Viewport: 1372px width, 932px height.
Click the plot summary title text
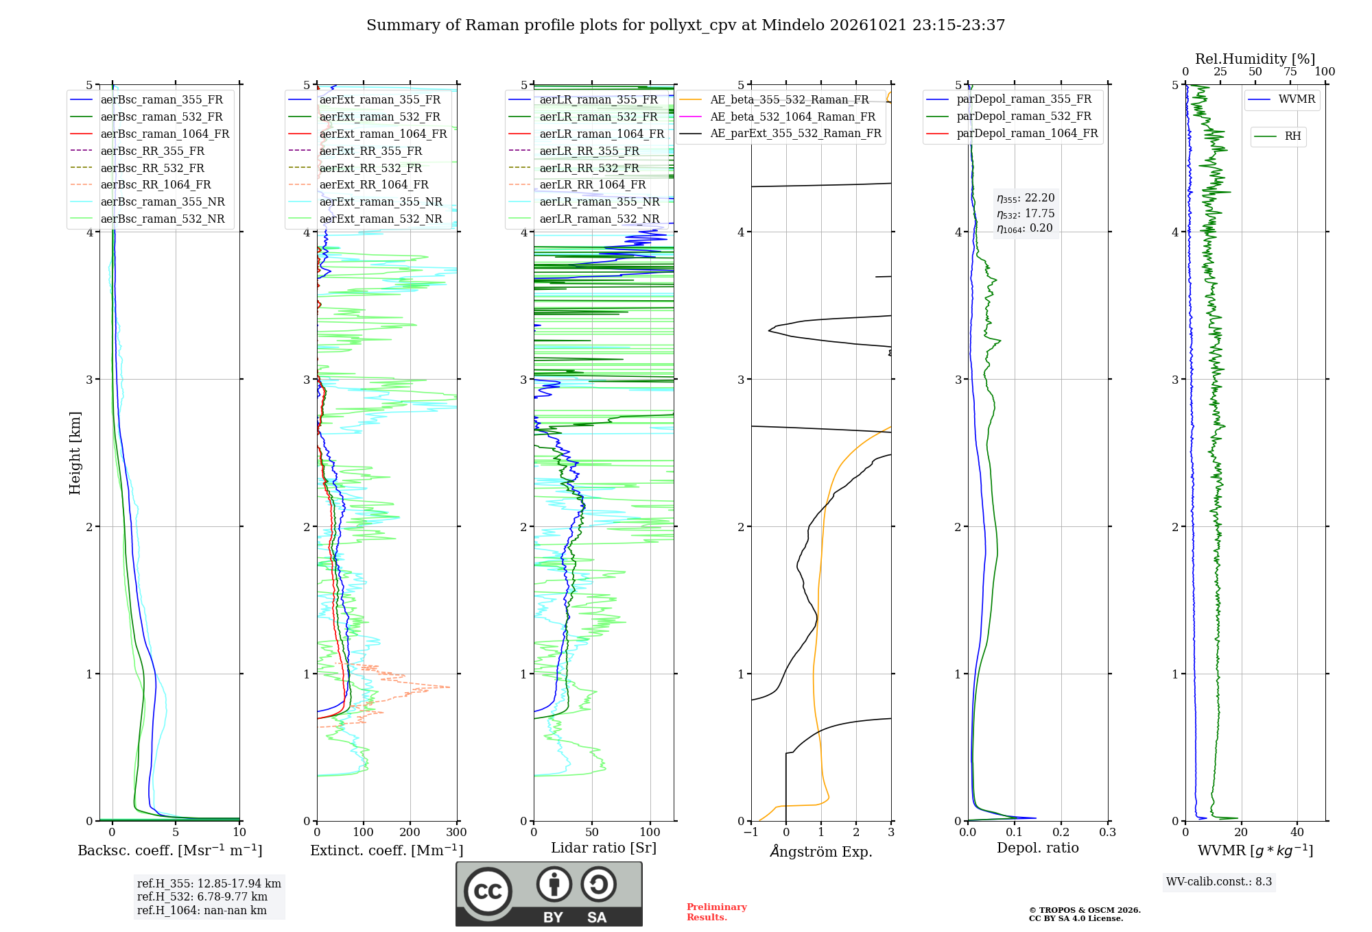tap(686, 25)
